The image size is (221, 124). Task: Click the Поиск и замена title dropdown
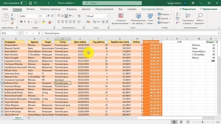66,3
